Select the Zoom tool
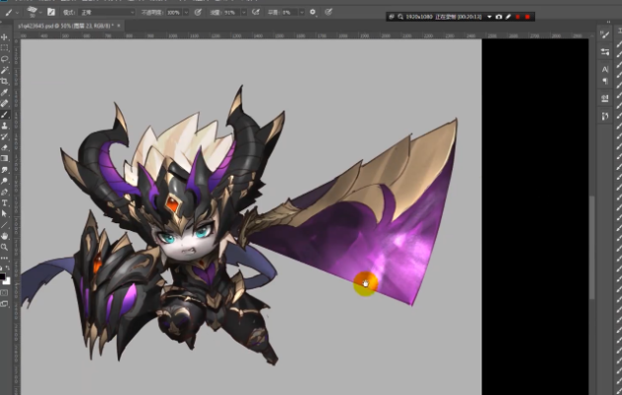This screenshot has width=622, height=395. tap(4, 247)
